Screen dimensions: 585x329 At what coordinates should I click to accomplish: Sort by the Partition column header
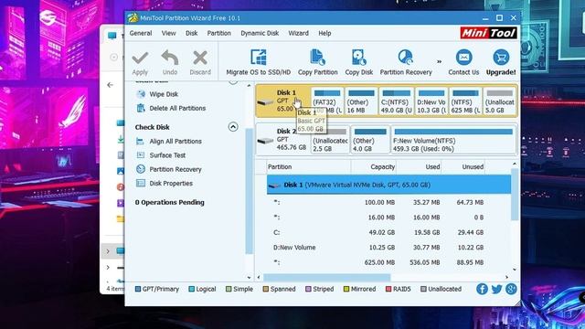(309, 166)
